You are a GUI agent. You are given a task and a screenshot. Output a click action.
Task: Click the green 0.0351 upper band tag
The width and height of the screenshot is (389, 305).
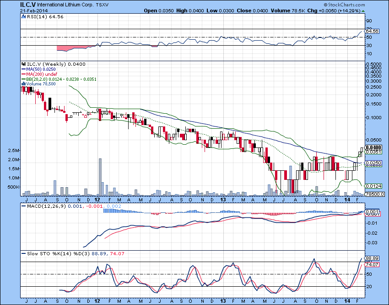[x=373, y=152]
